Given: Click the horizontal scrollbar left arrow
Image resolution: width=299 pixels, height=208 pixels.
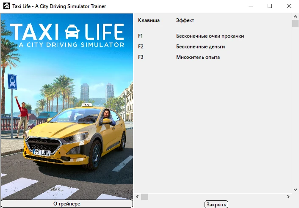Looking at the screenshot, I should click(137, 197).
